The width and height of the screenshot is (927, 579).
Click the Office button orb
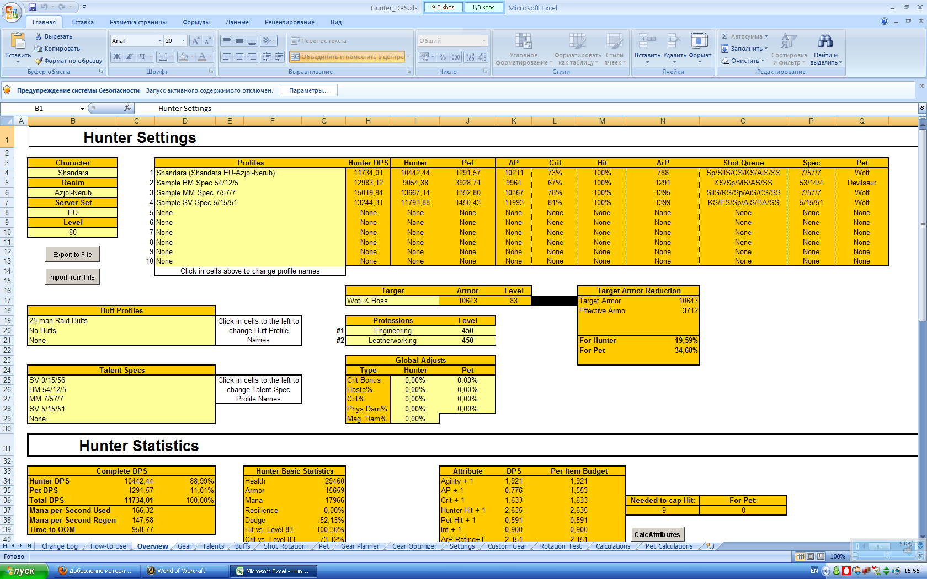pos(11,11)
